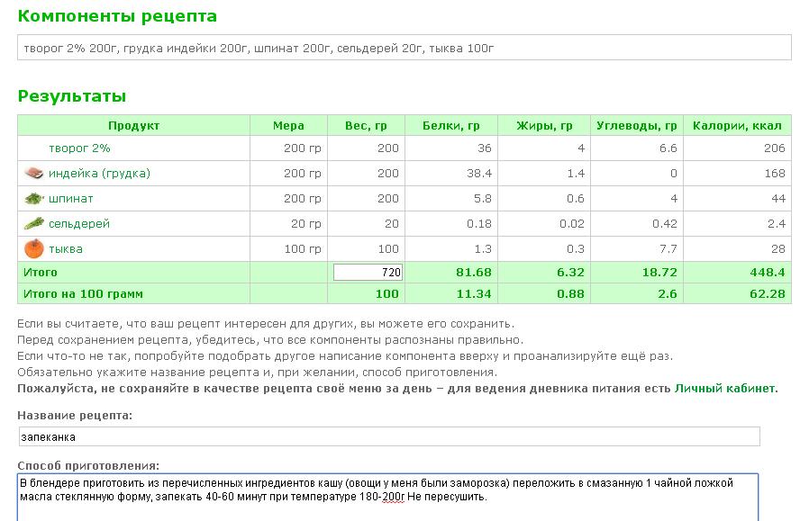Click the Компоненты рецепта heading
Screen dimensions: 800x521
coord(117,16)
